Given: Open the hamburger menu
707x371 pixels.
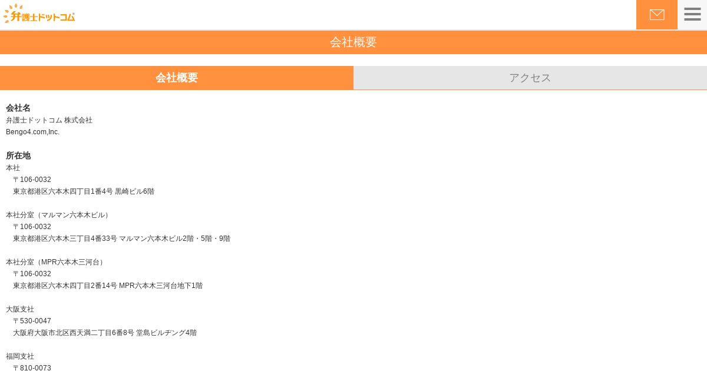Looking at the screenshot, I should point(692,15).
